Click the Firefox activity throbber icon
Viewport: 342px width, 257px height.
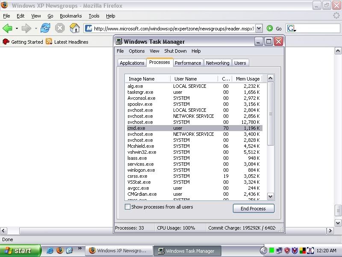coord(336,15)
